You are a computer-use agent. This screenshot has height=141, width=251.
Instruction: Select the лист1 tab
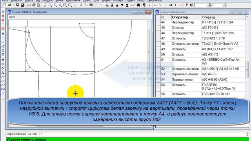coord(13,17)
